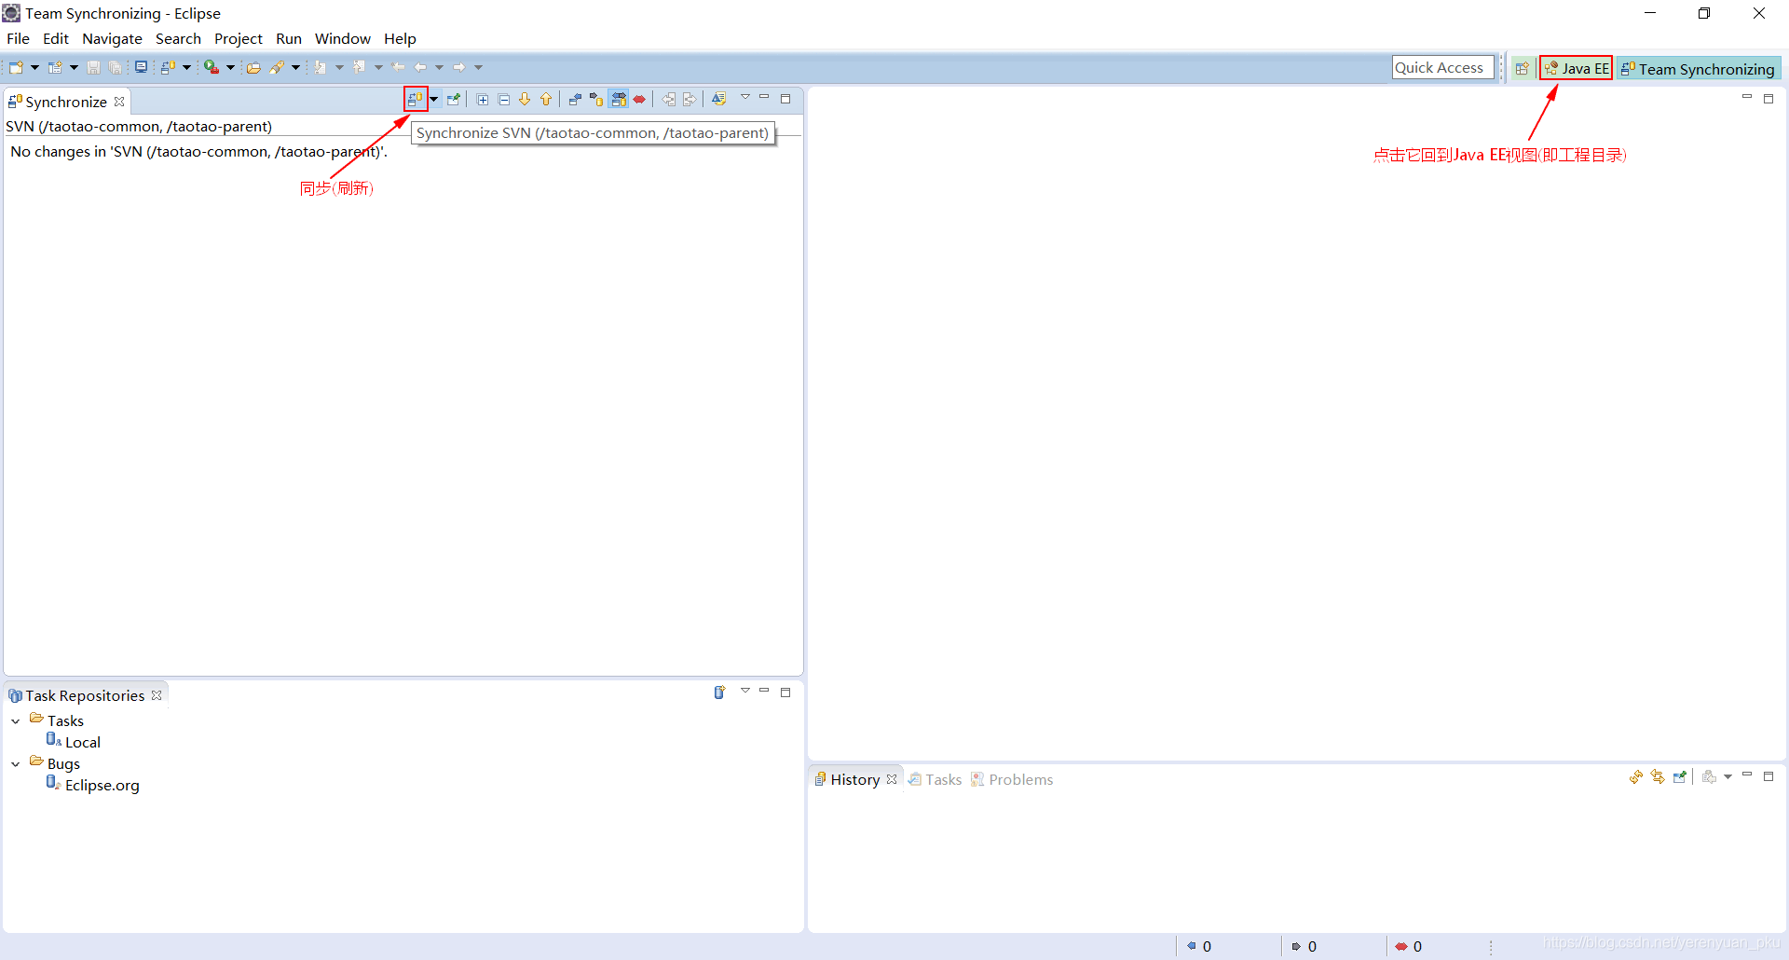The width and height of the screenshot is (1789, 960).
Task: Open main toolbar Synchronize dropdown arrow
Action: (x=186, y=67)
